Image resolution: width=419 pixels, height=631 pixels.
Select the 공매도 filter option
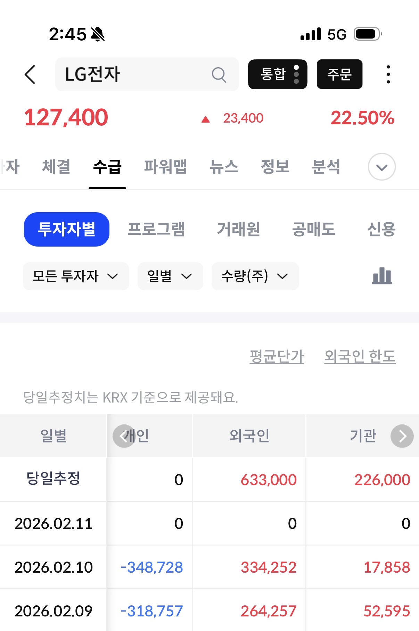313,229
